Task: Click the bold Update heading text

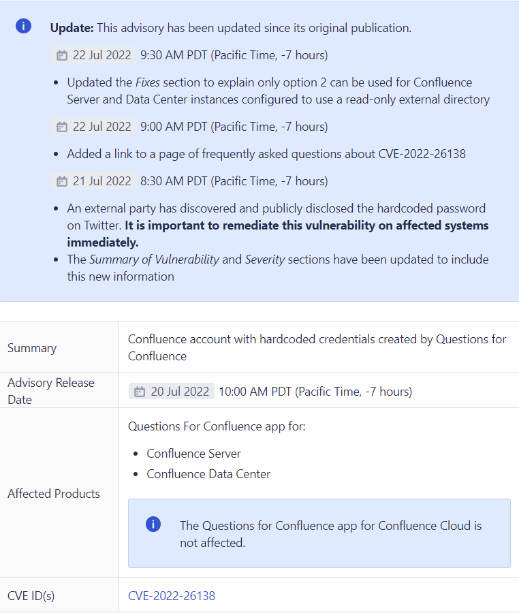Action: tap(72, 28)
